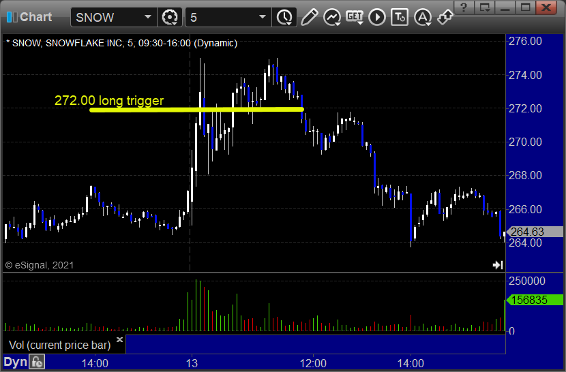The width and height of the screenshot is (566, 372).
Task: Select the yellow 272.00 trigger line
Action: [196, 110]
